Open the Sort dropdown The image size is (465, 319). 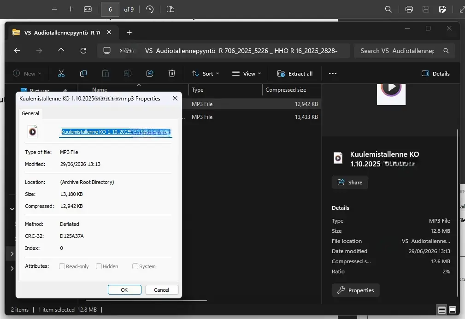[x=205, y=74]
